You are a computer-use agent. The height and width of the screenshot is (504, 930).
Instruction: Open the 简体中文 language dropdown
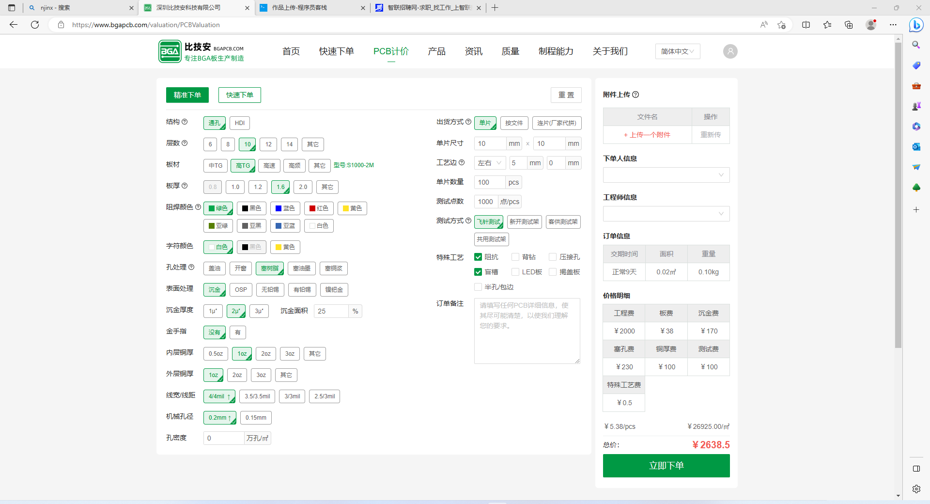tap(678, 51)
